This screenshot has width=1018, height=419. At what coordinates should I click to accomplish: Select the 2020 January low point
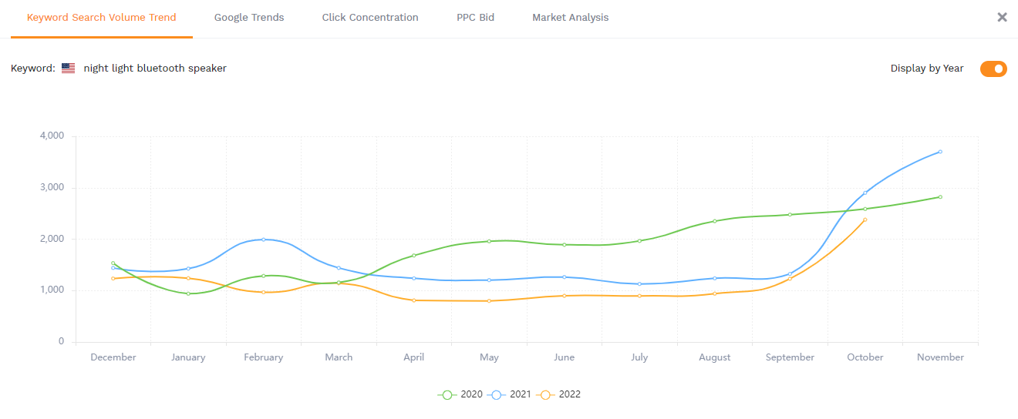coord(188,293)
